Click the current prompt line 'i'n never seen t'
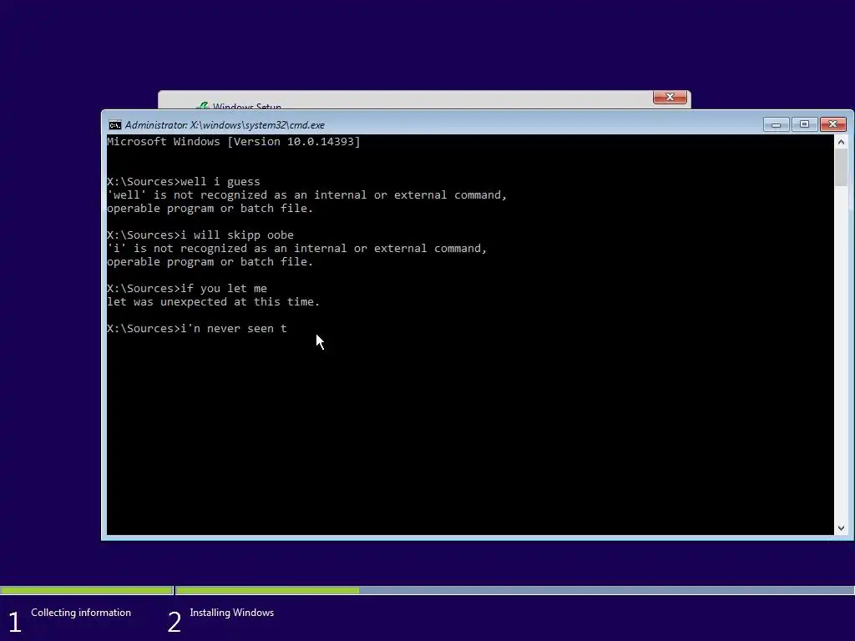The height and width of the screenshot is (641, 855). point(197,329)
